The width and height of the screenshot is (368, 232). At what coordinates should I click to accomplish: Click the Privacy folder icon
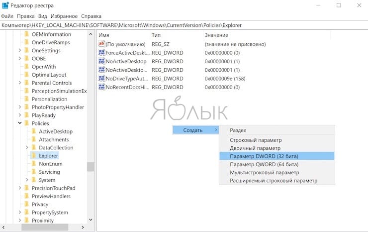click(27, 204)
